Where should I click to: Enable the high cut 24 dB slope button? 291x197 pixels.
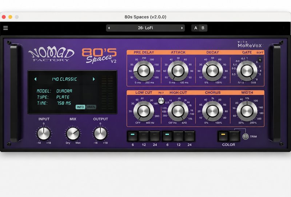[189, 136]
